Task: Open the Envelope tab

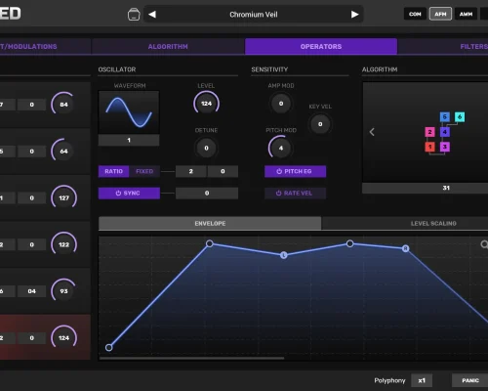Action: click(210, 224)
